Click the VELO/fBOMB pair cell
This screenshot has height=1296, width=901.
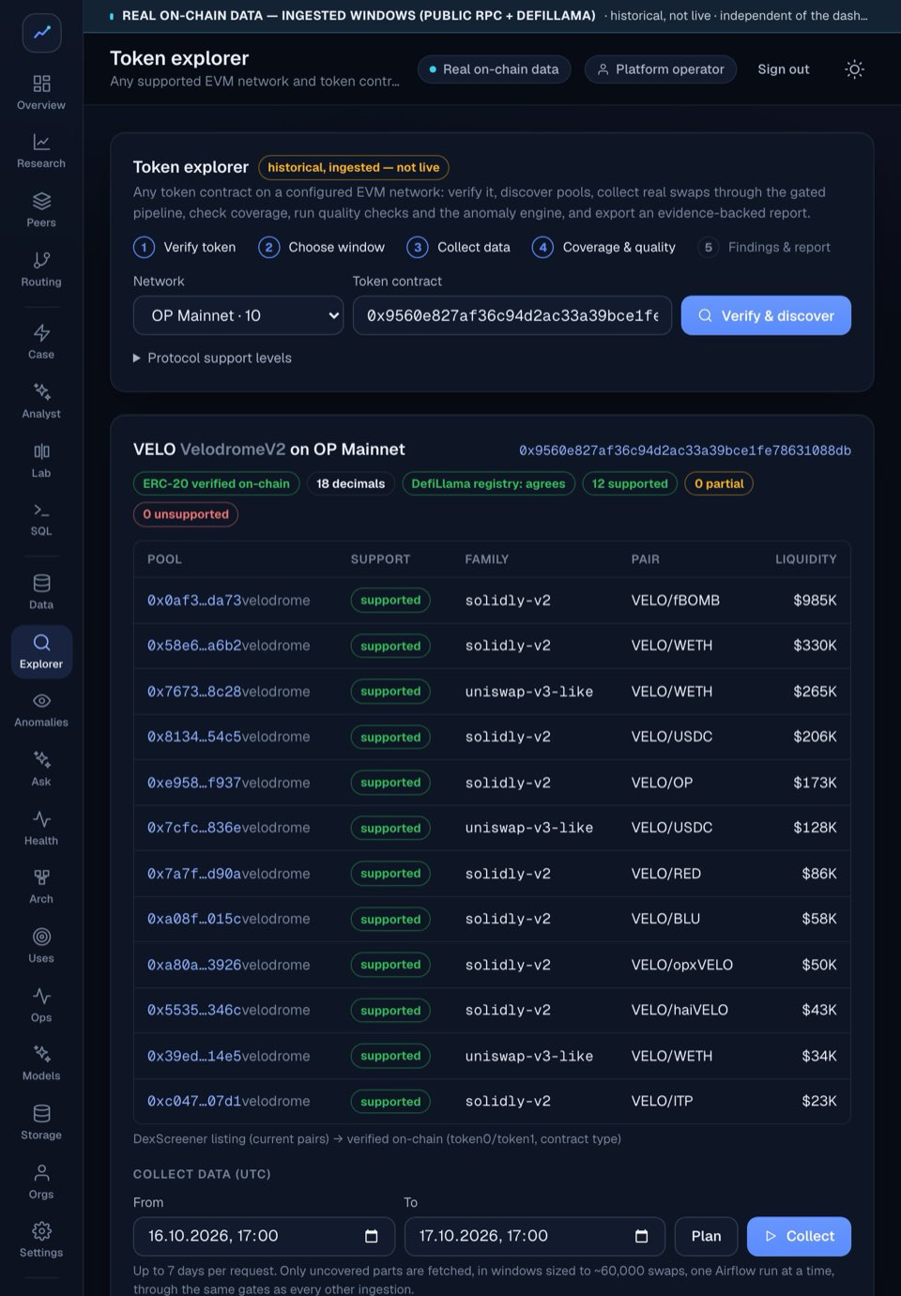tap(676, 601)
